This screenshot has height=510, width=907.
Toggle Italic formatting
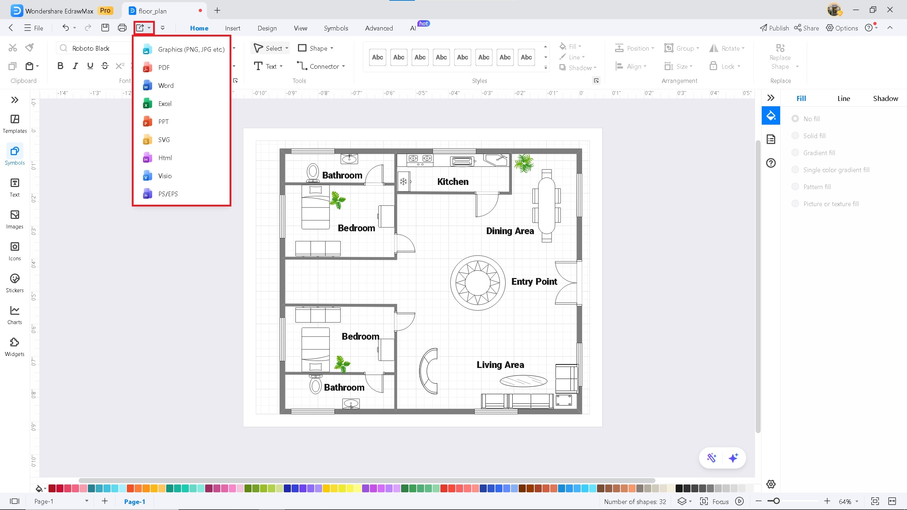(75, 66)
